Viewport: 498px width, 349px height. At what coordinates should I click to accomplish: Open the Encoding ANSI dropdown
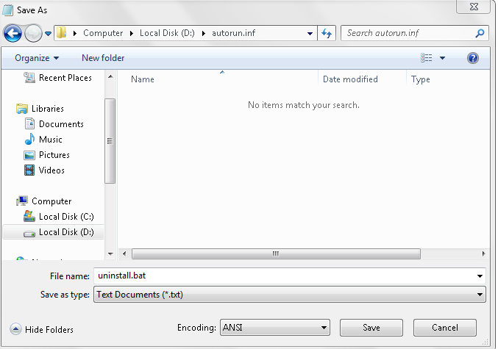click(x=275, y=328)
